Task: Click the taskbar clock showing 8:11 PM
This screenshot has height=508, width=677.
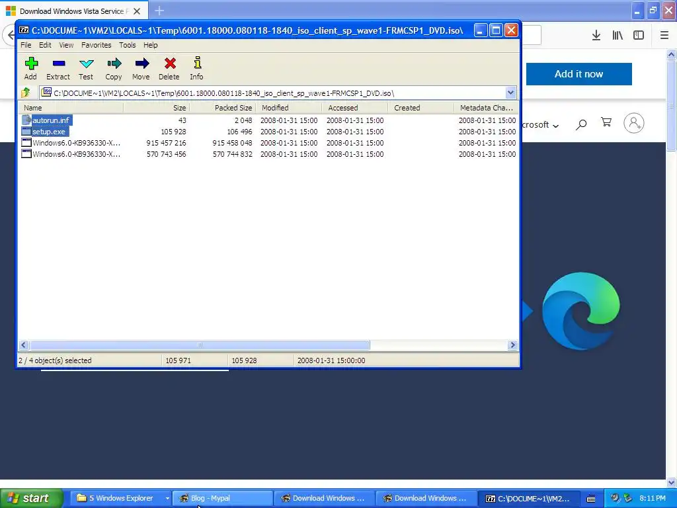Action: click(653, 498)
